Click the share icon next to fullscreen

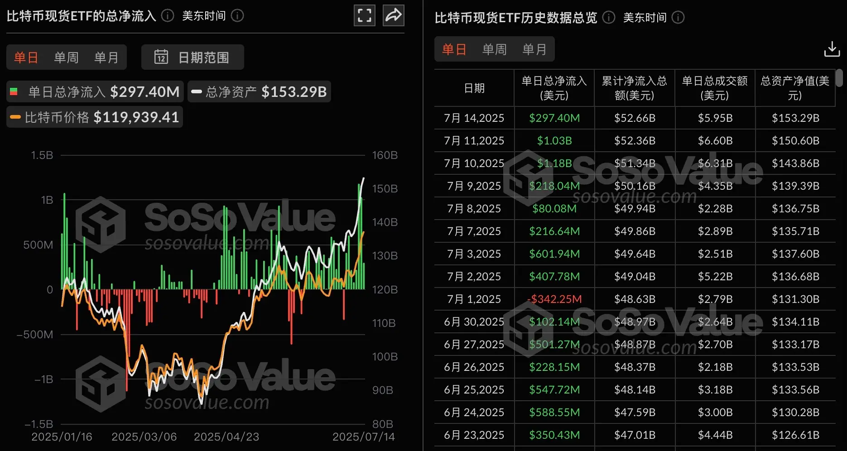[x=393, y=15]
